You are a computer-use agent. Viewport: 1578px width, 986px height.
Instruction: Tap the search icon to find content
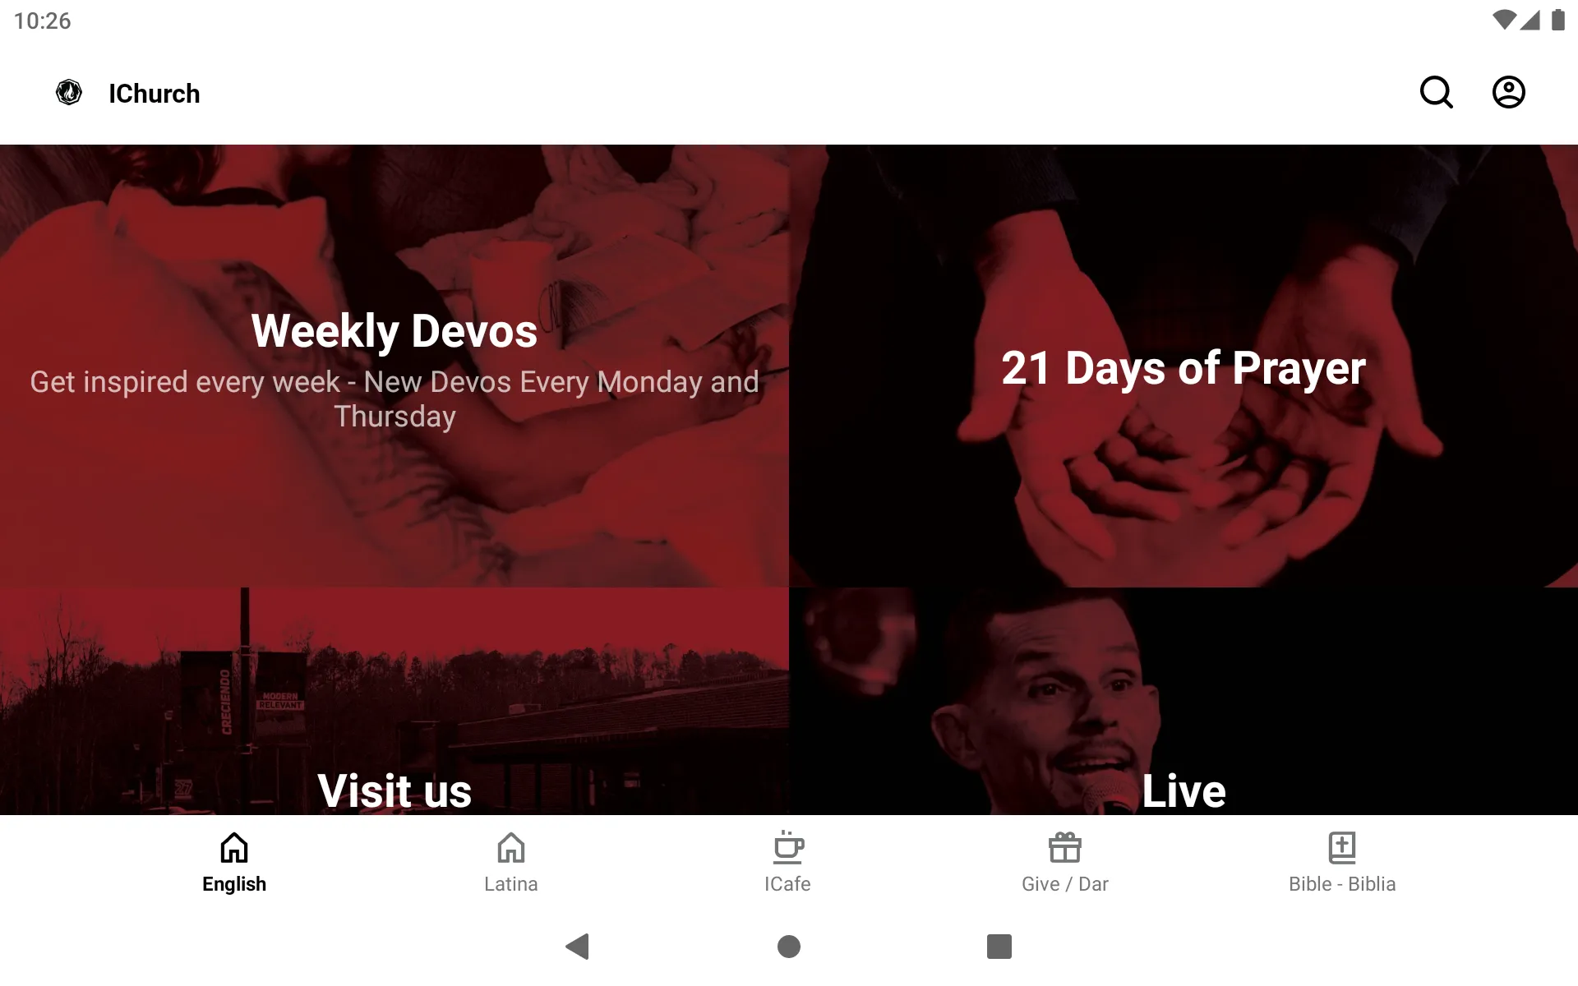1436,92
